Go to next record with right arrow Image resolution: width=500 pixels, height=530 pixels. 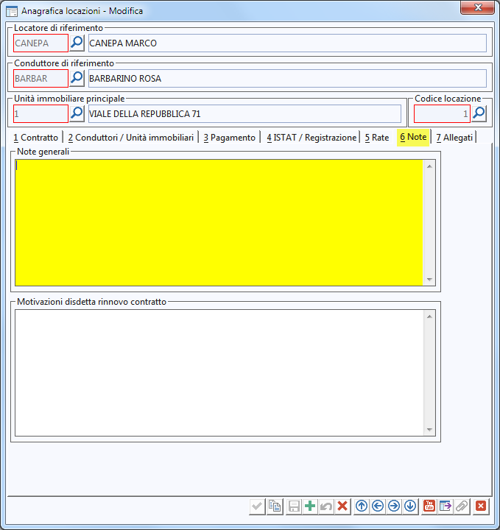click(x=394, y=506)
